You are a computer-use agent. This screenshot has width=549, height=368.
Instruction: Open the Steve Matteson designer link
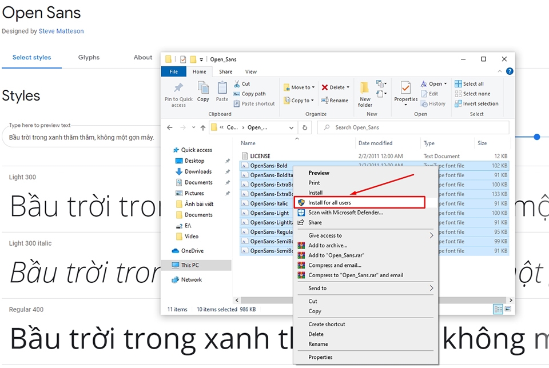tap(61, 31)
